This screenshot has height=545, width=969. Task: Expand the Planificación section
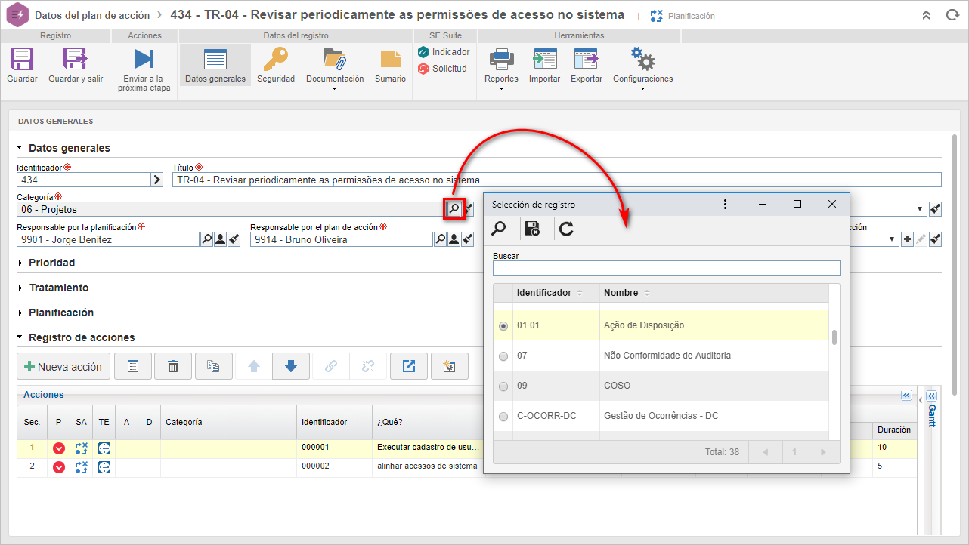[x=20, y=313]
